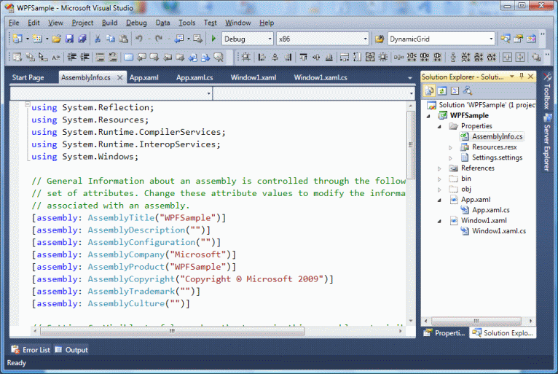Click Refresh in Solution Explorer toolbar
This screenshot has width=558, height=374.
(x=442, y=90)
